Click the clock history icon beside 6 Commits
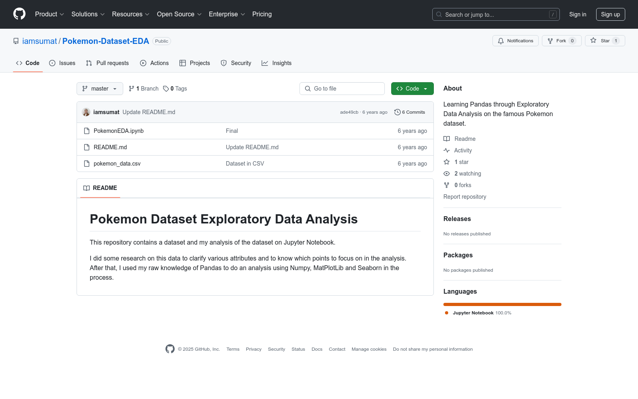The width and height of the screenshot is (638, 399). point(397,112)
